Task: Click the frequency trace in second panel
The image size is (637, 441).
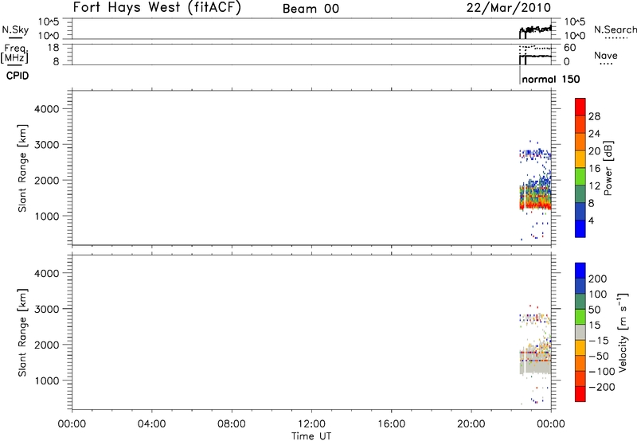Action: [536, 56]
